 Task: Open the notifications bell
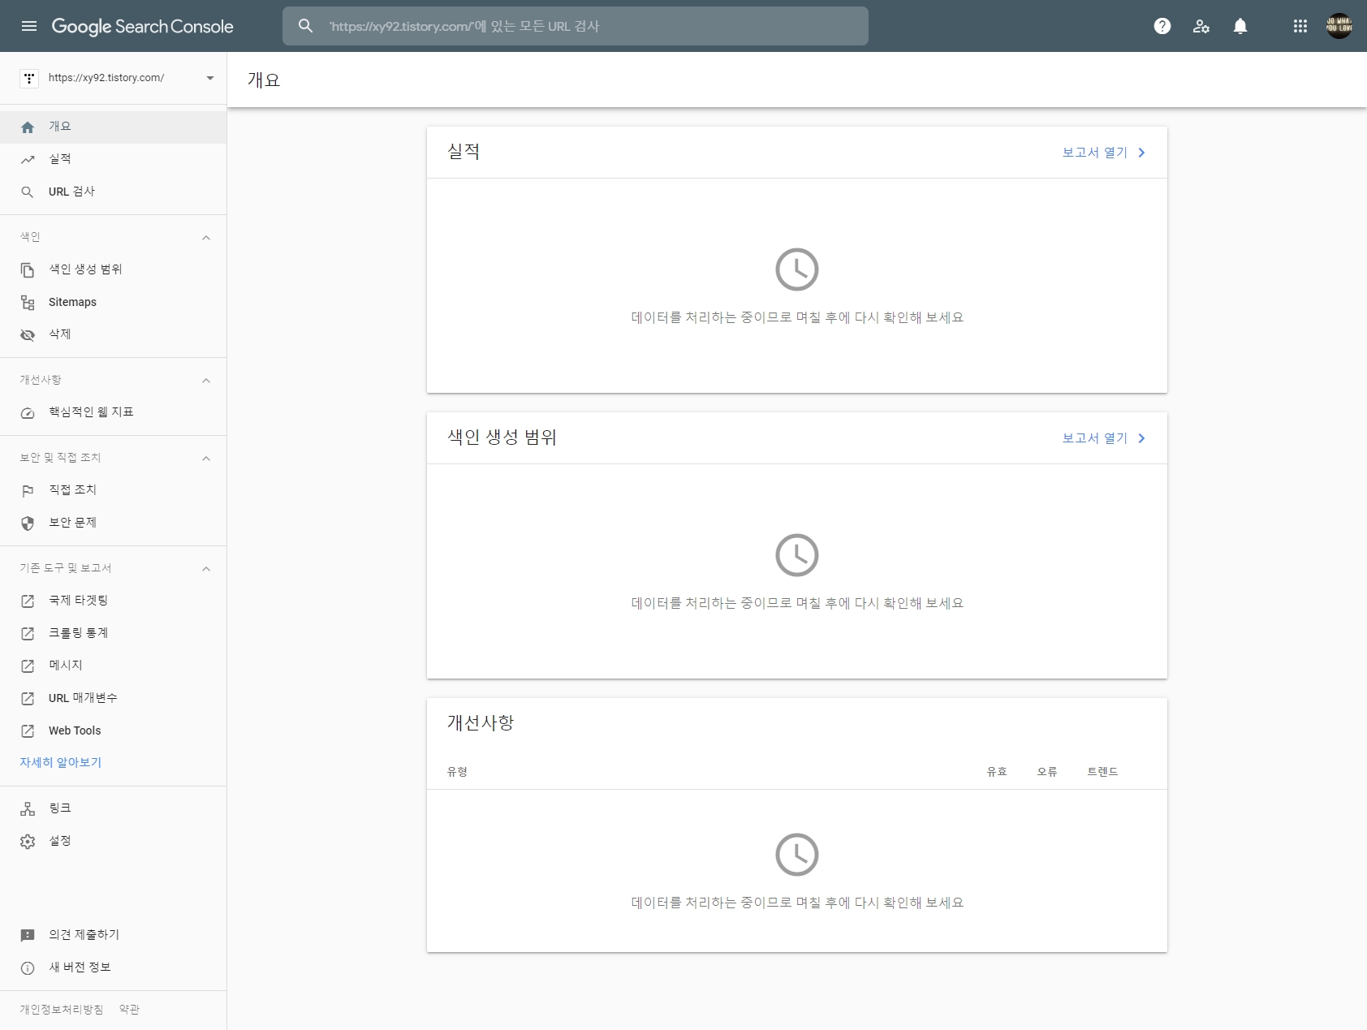click(1240, 26)
